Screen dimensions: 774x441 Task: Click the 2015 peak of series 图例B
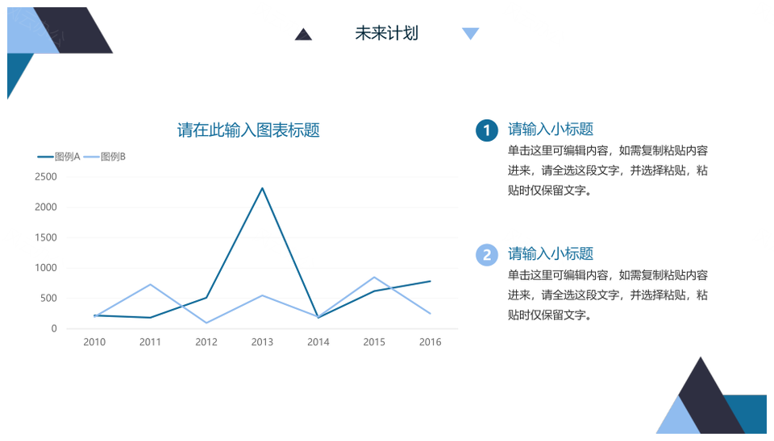point(374,277)
